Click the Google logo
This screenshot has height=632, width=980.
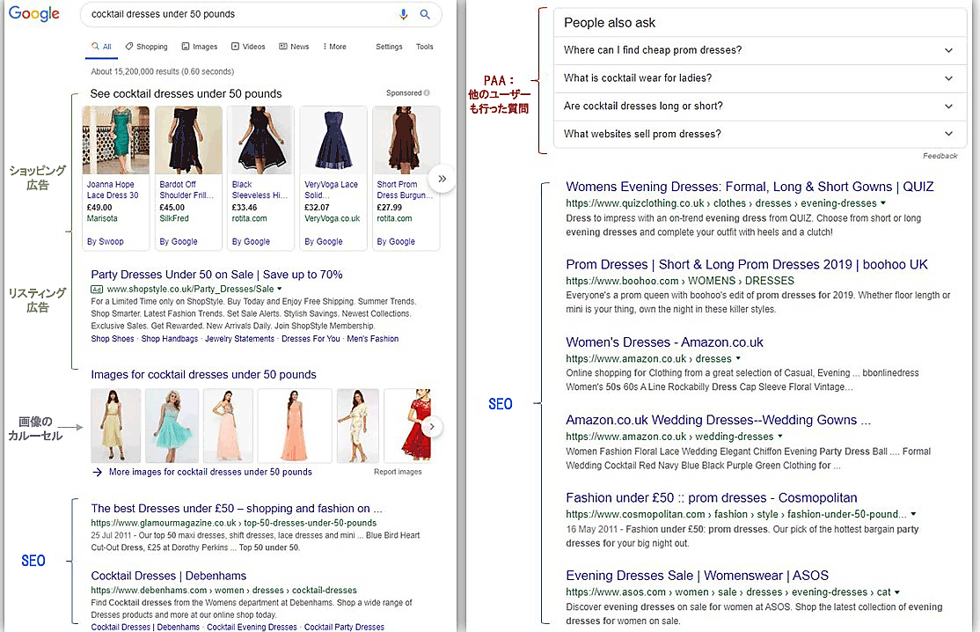[x=34, y=14]
